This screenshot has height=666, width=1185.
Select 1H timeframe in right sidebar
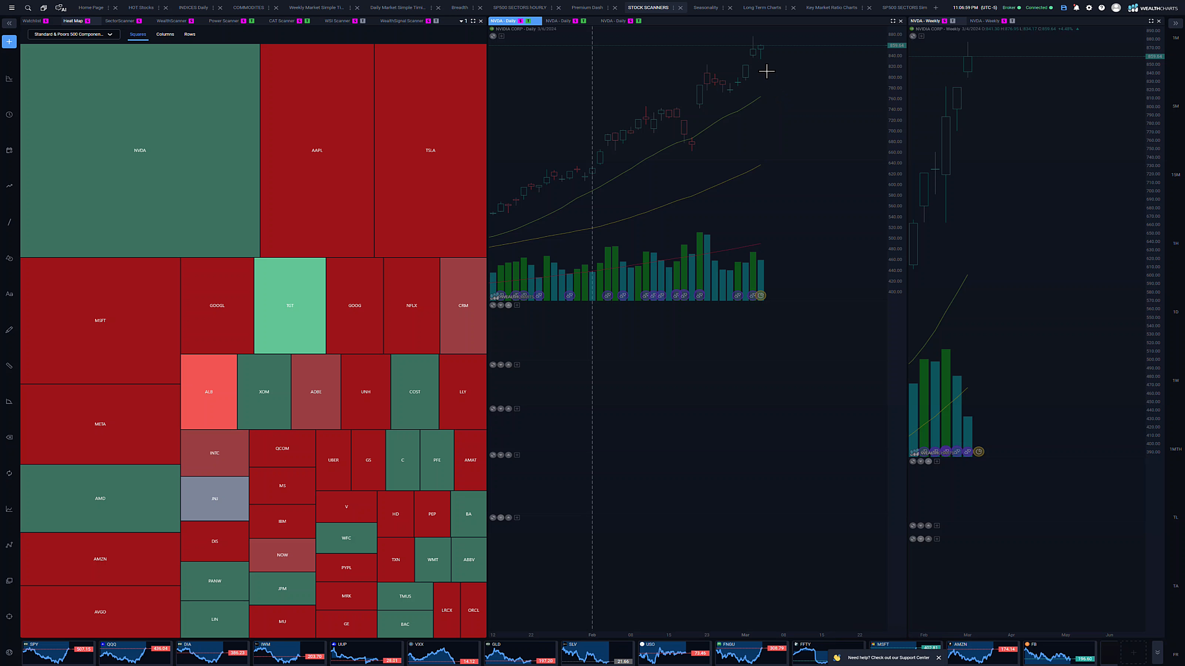pos(1175,244)
